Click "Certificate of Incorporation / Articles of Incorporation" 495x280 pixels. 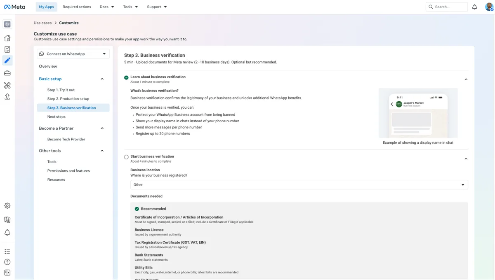[179, 217]
